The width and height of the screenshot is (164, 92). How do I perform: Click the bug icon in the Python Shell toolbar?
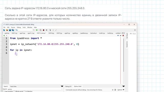tap(113, 90)
